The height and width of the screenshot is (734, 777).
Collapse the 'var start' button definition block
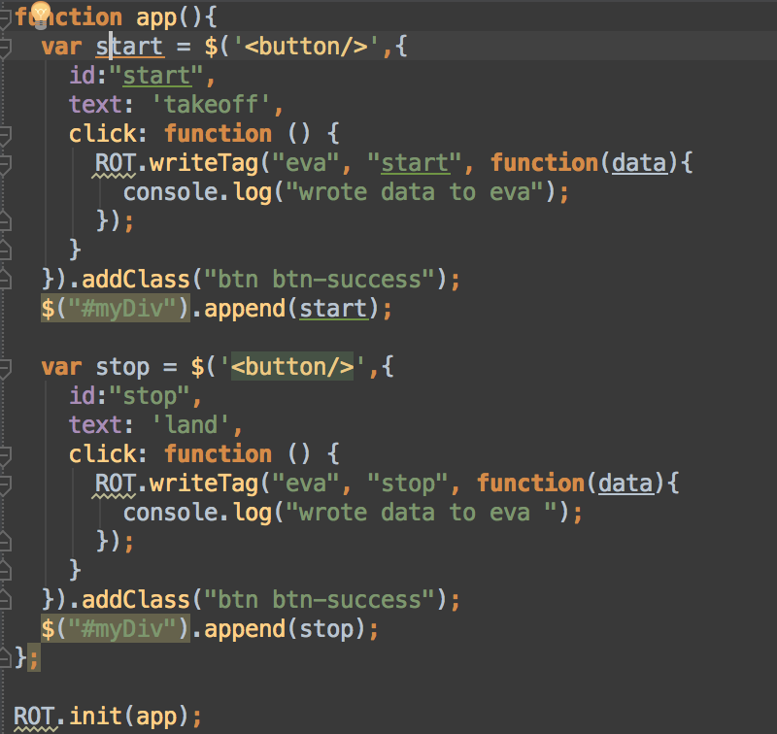(x=5, y=47)
